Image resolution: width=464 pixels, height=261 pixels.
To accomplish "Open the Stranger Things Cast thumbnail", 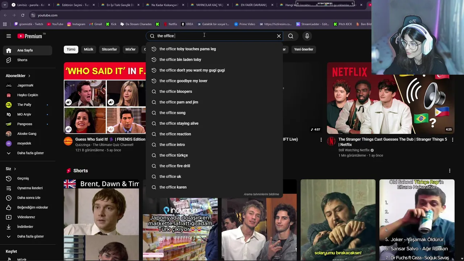I will tap(391, 98).
